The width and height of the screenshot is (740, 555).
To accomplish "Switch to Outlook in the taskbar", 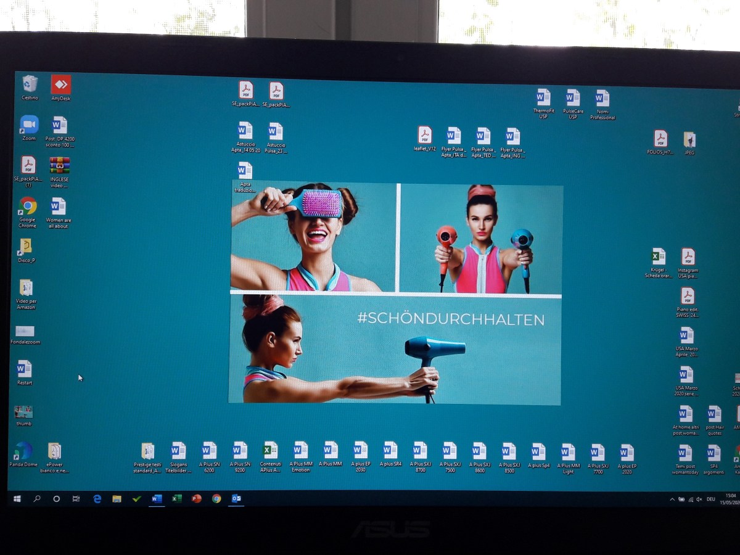I will pos(236,498).
